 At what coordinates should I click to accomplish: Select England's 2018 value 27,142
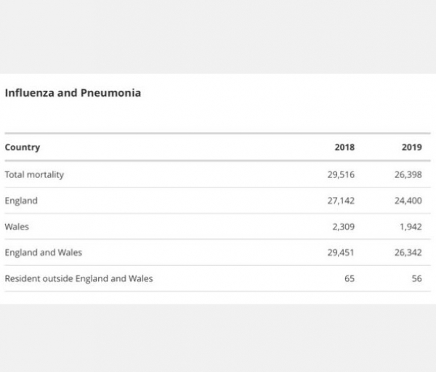point(341,201)
